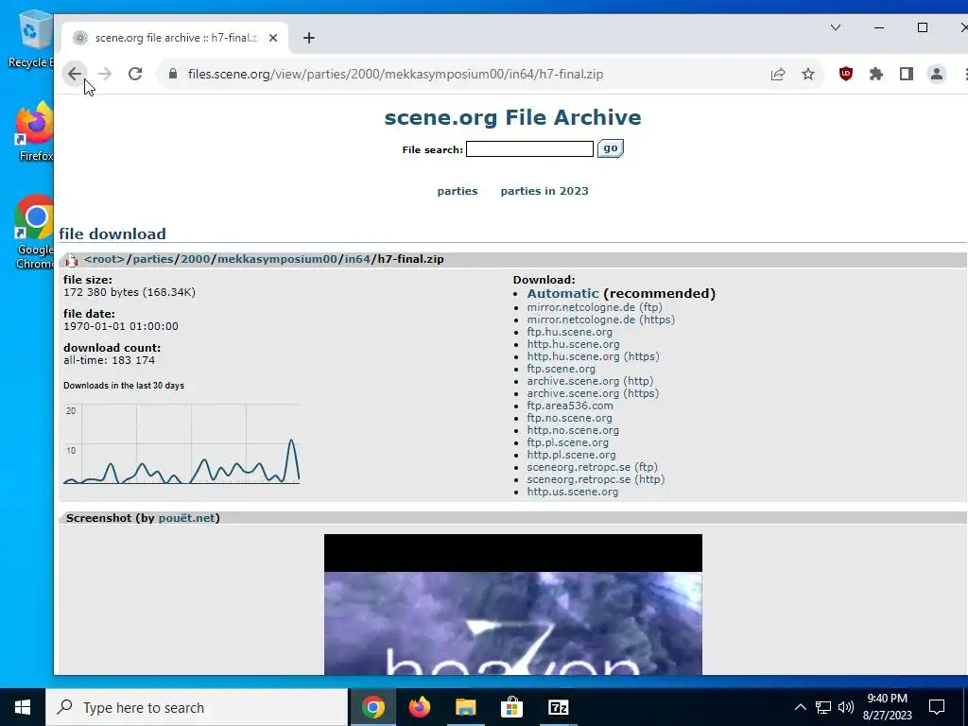This screenshot has height=726, width=968.
Task: Open the Windows Start menu
Action: [23, 707]
